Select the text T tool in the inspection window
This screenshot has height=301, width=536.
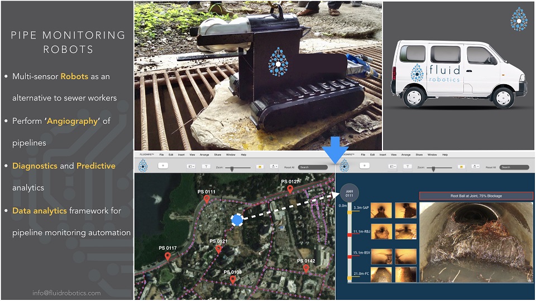[x=407, y=167]
